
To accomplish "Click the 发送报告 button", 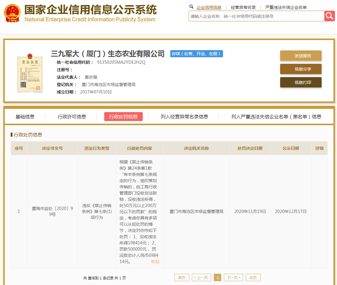I will [x=301, y=55].
